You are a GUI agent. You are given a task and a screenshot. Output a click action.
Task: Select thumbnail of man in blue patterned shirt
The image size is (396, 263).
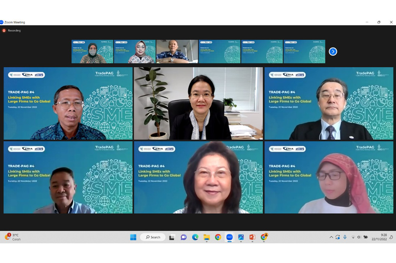pyautogui.click(x=177, y=51)
